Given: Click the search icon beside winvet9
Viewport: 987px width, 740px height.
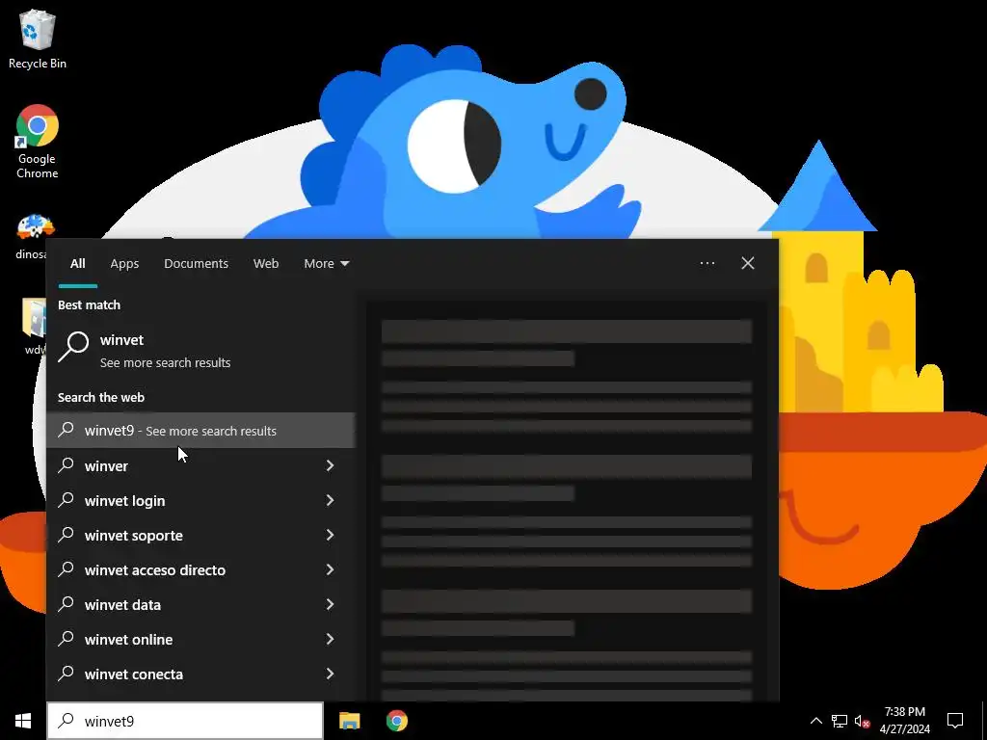Looking at the screenshot, I should [x=66, y=430].
